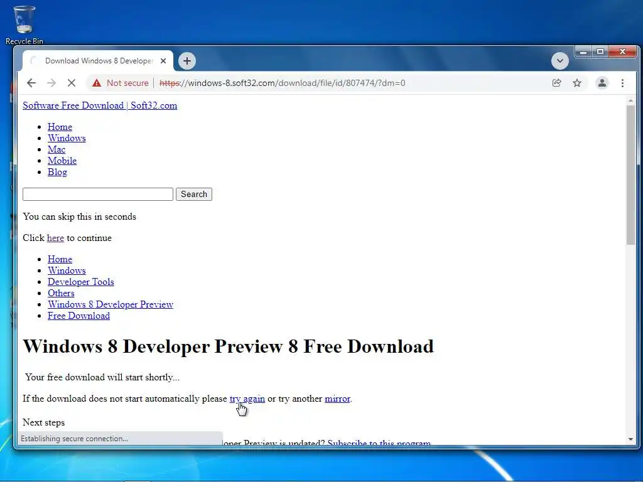This screenshot has height=482, width=643.
Task: Open the Developer Tools link
Action: (x=81, y=282)
